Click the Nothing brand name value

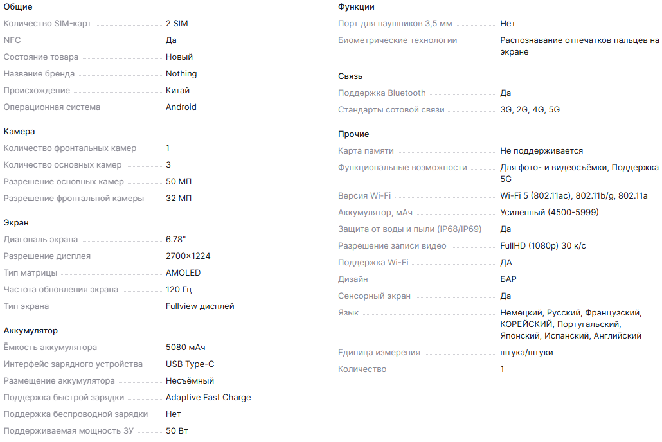pos(181,74)
